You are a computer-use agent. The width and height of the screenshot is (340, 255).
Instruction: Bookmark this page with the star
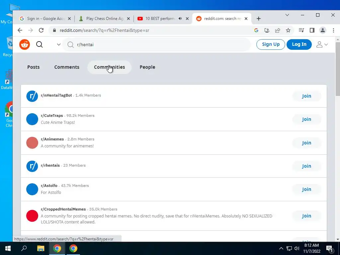coord(288,30)
